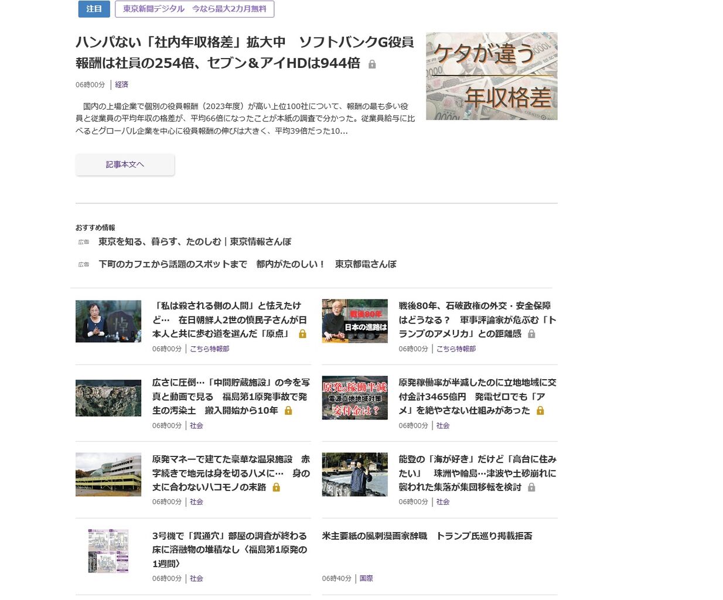723x600 pixels.
Task: Click lock icon beside the 社内年収格差 headline
Action: (372, 64)
